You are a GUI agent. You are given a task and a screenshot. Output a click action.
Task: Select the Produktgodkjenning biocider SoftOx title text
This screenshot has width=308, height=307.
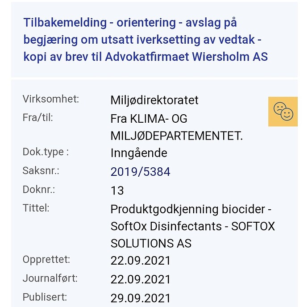192,226
